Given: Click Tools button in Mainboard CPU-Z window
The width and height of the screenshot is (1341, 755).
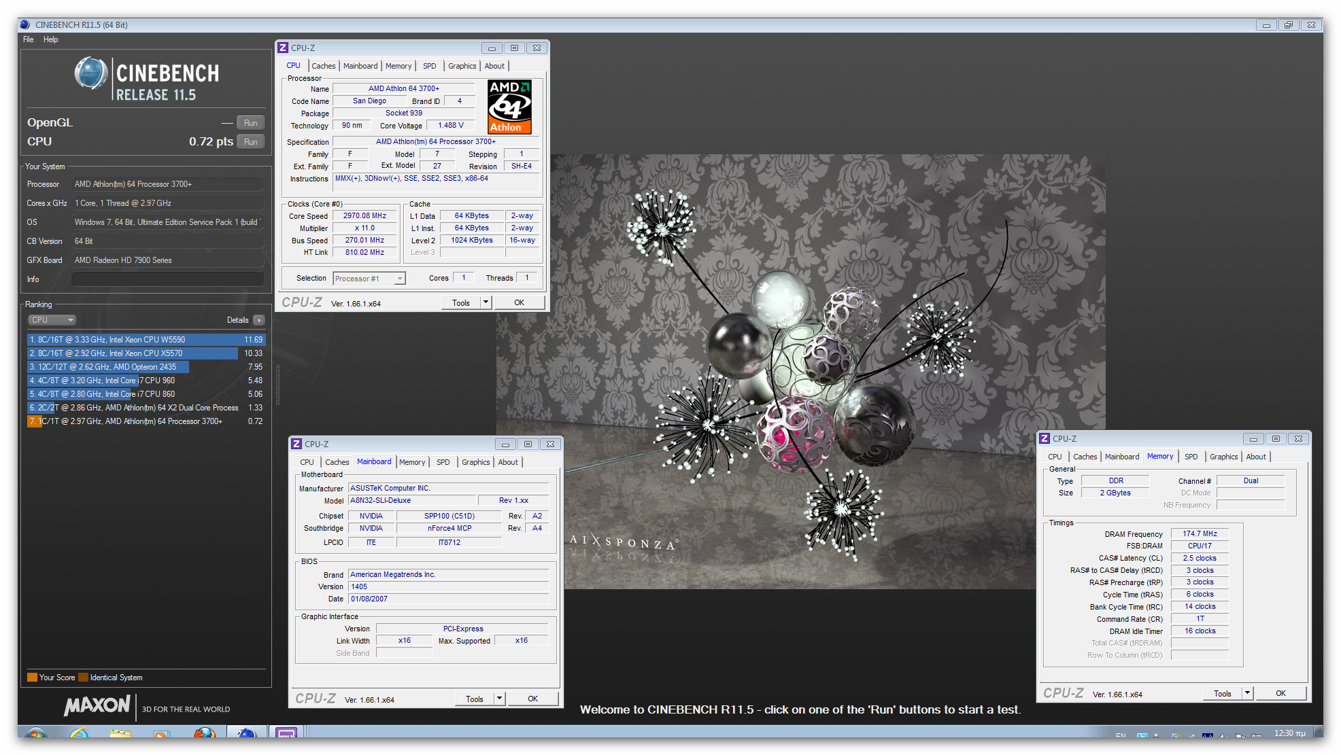Looking at the screenshot, I should pyautogui.click(x=475, y=699).
